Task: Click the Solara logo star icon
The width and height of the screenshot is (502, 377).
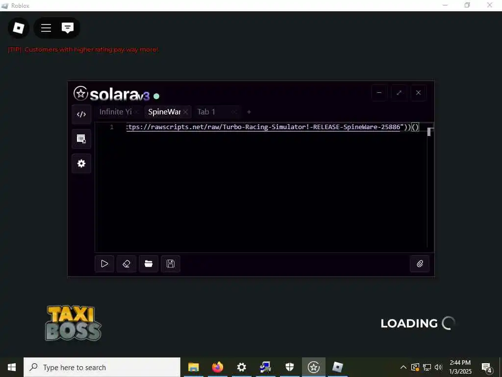Action: click(81, 94)
